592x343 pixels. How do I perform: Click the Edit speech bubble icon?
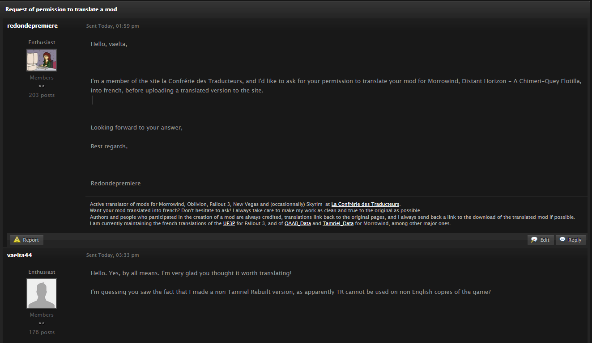(534, 240)
